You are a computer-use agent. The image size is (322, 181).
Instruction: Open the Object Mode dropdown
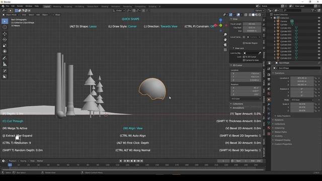[11, 15]
